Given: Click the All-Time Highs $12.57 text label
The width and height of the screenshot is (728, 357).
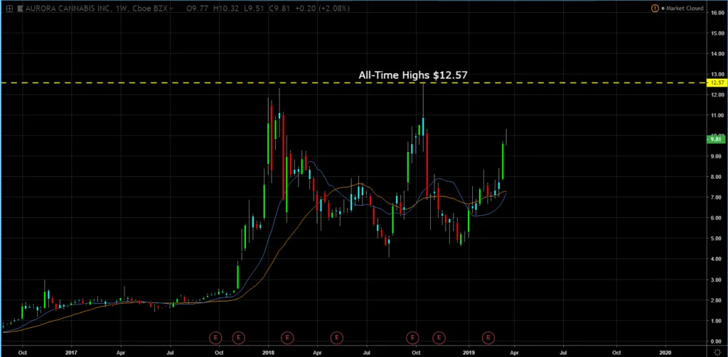Looking at the screenshot, I should pyautogui.click(x=413, y=75).
